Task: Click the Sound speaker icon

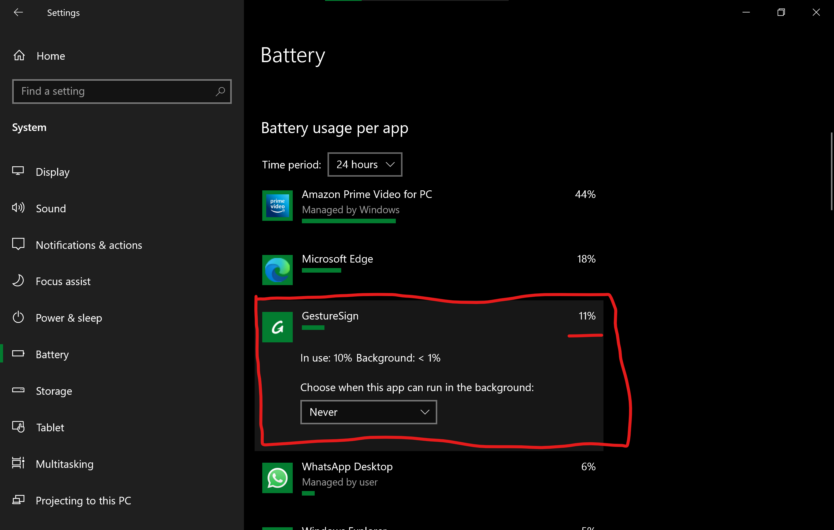Action: [x=18, y=207]
